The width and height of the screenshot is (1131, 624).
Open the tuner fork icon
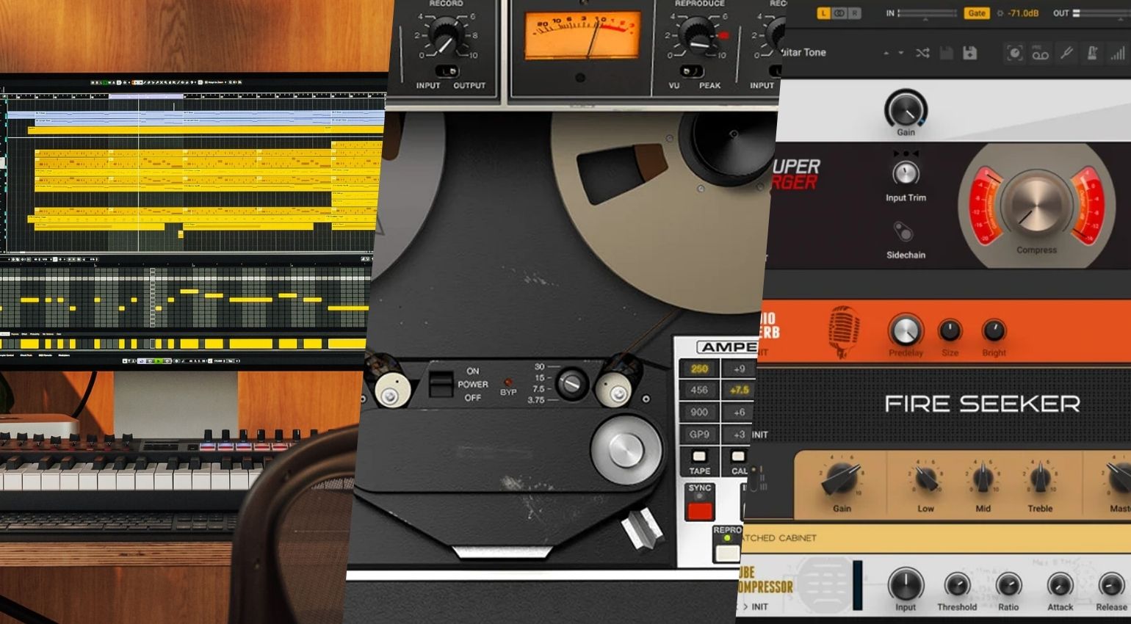pyautogui.click(x=1067, y=53)
